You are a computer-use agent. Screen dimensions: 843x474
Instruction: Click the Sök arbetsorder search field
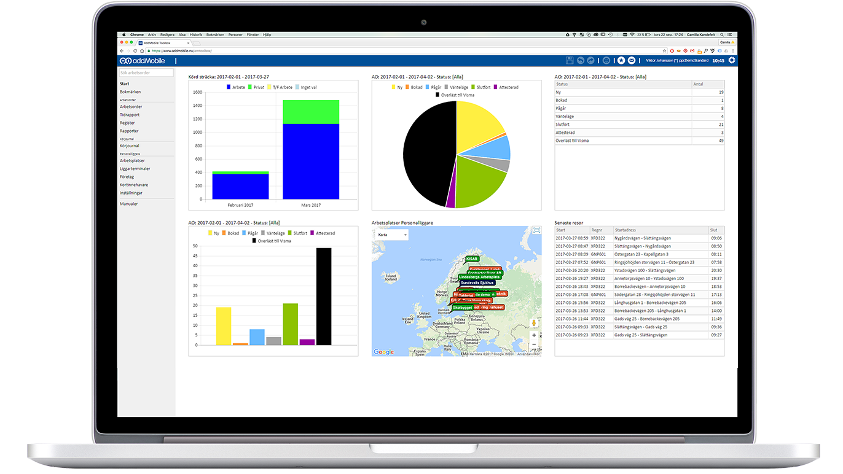(146, 72)
